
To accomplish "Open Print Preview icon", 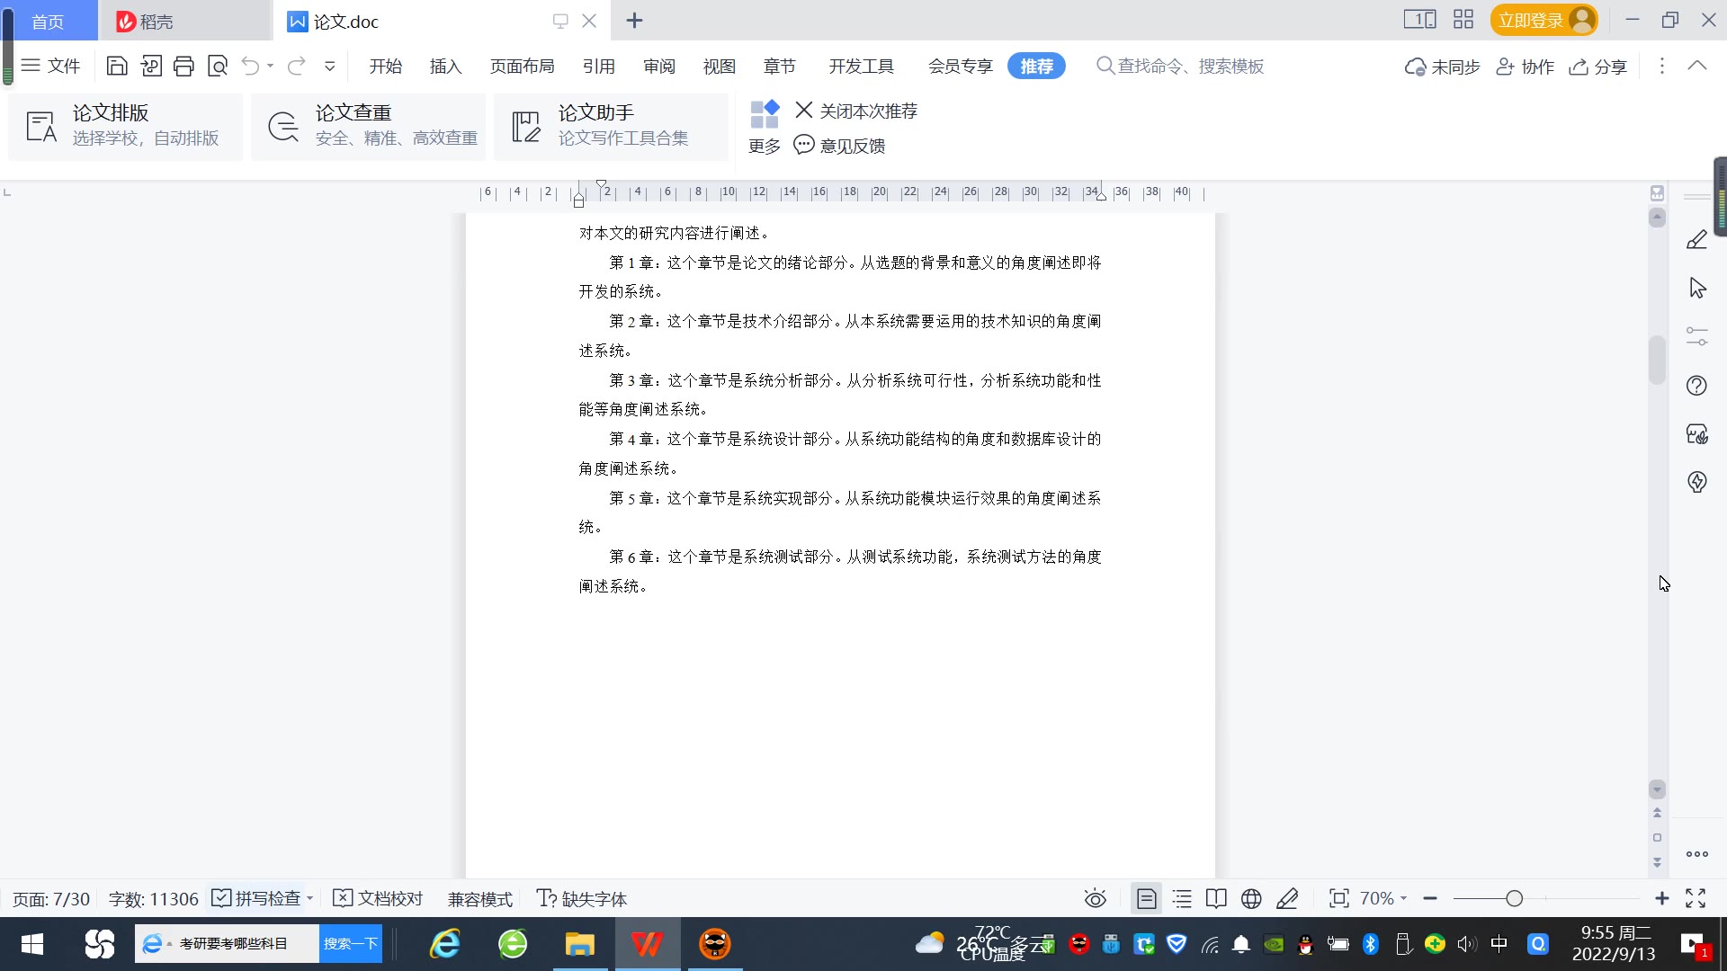I will pyautogui.click(x=218, y=66).
